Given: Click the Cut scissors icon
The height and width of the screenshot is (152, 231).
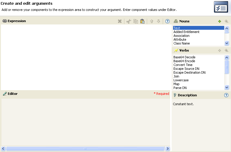Looking at the screenshot, I should [128, 21].
